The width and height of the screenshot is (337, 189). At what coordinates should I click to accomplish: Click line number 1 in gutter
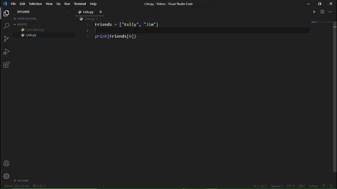(x=87, y=25)
